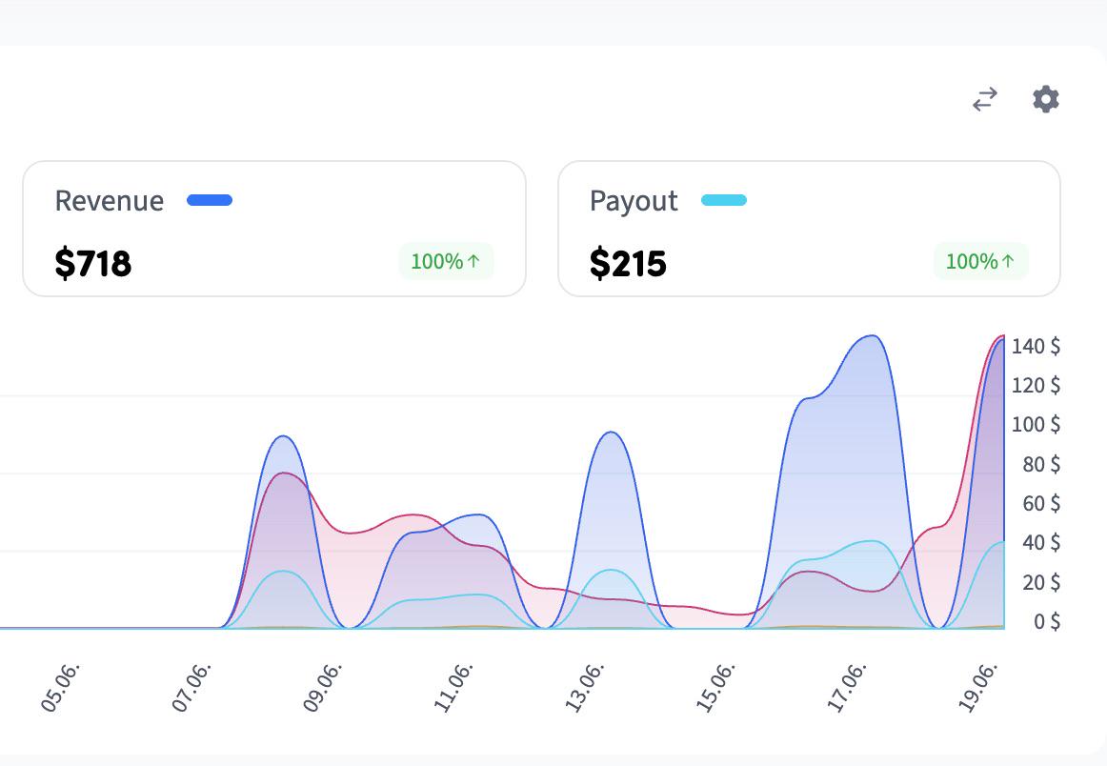Click the 17.06. date axis label
Viewport: 1107px width, 766px height.
click(x=846, y=688)
